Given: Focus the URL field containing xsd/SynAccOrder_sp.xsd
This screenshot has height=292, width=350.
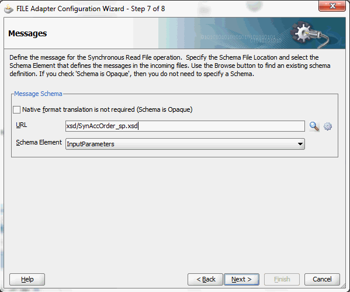Looking at the screenshot, I should click(185, 126).
